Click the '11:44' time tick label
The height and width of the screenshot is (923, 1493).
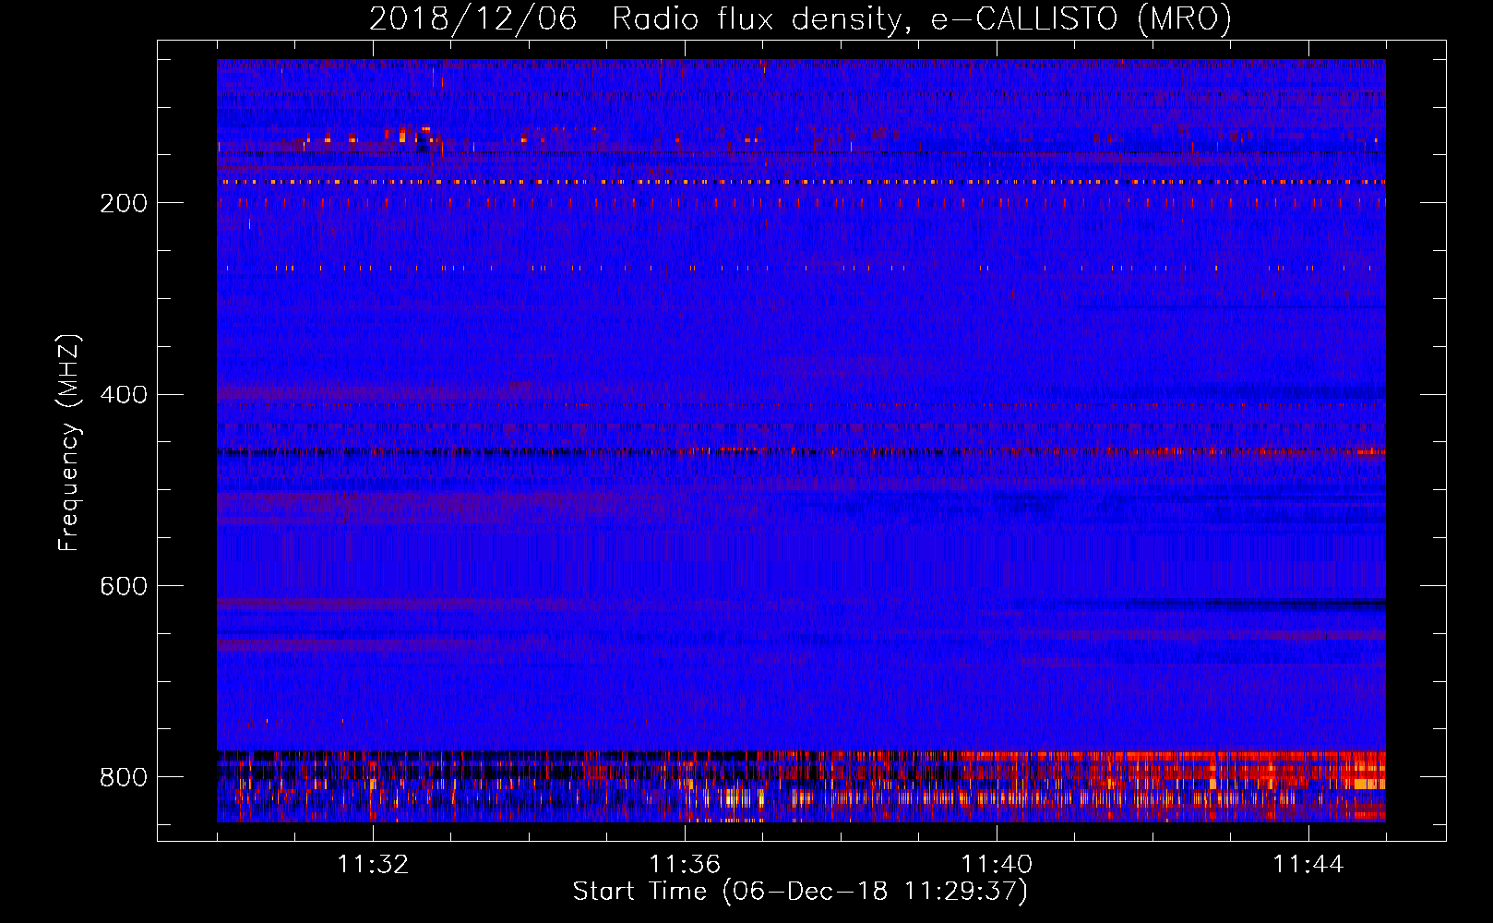click(x=1308, y=865)
